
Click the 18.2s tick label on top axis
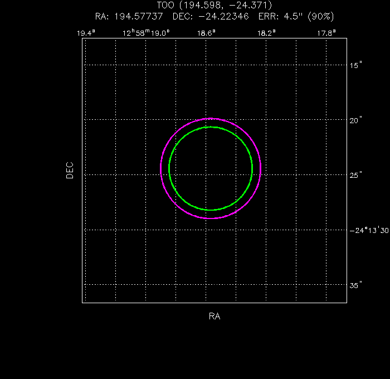coord(266,33)
